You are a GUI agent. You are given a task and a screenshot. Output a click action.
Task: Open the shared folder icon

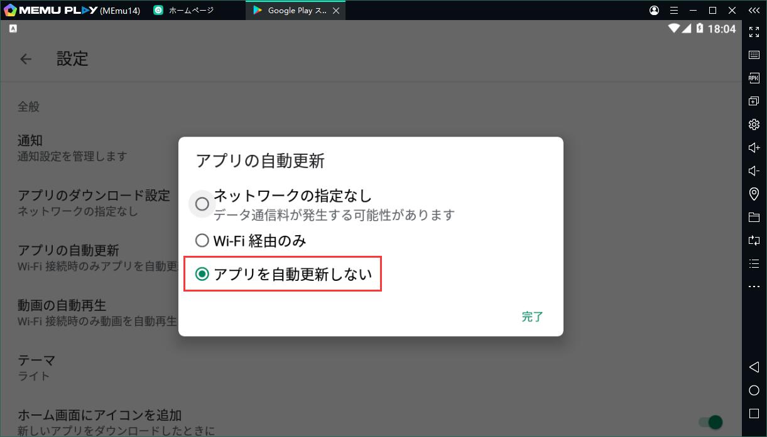[754, 218]
